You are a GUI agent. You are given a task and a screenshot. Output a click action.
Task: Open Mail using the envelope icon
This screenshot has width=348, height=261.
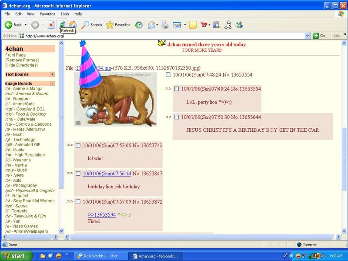pyautogui.click(x=151, y=25)
